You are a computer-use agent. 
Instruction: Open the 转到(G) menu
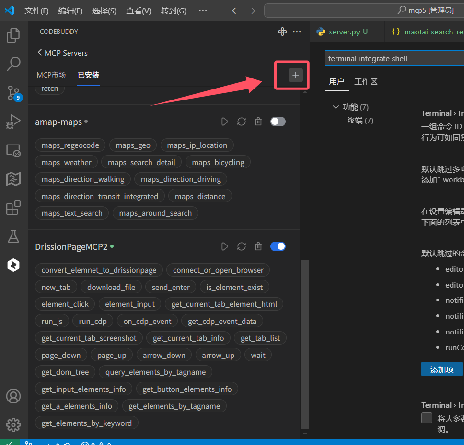coord(174,11)
